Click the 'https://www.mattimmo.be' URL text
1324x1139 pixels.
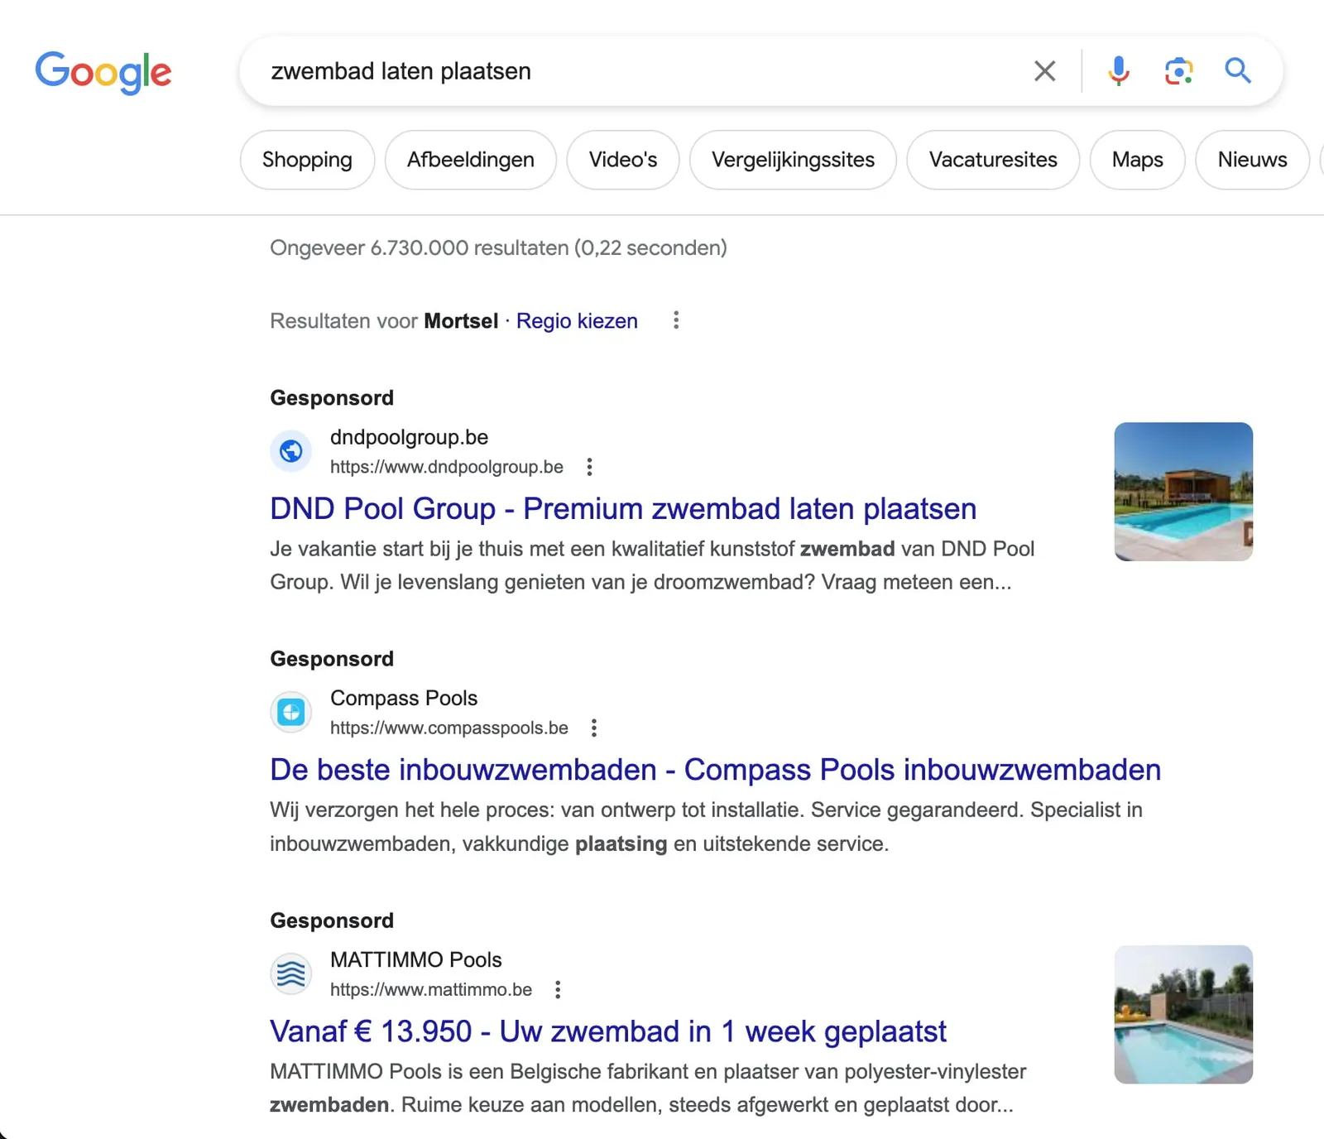(x=431, y=989)
